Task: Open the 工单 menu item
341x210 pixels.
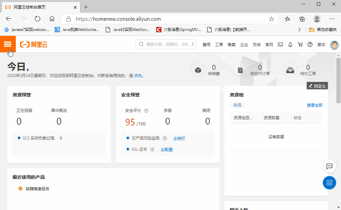Action: pos(219,45)
